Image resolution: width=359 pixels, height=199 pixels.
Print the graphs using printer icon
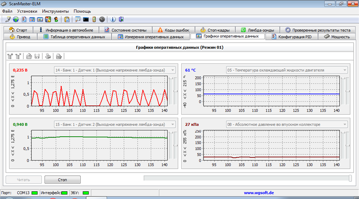(48, 56)
